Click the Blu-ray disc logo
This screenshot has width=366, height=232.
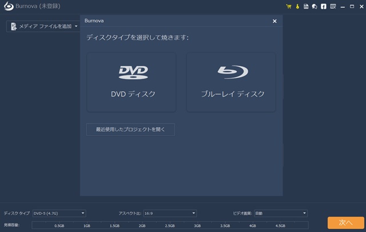point(233,72)
